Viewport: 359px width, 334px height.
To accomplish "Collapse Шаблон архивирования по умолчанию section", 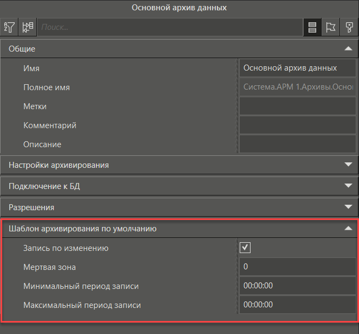I will 348,229.
